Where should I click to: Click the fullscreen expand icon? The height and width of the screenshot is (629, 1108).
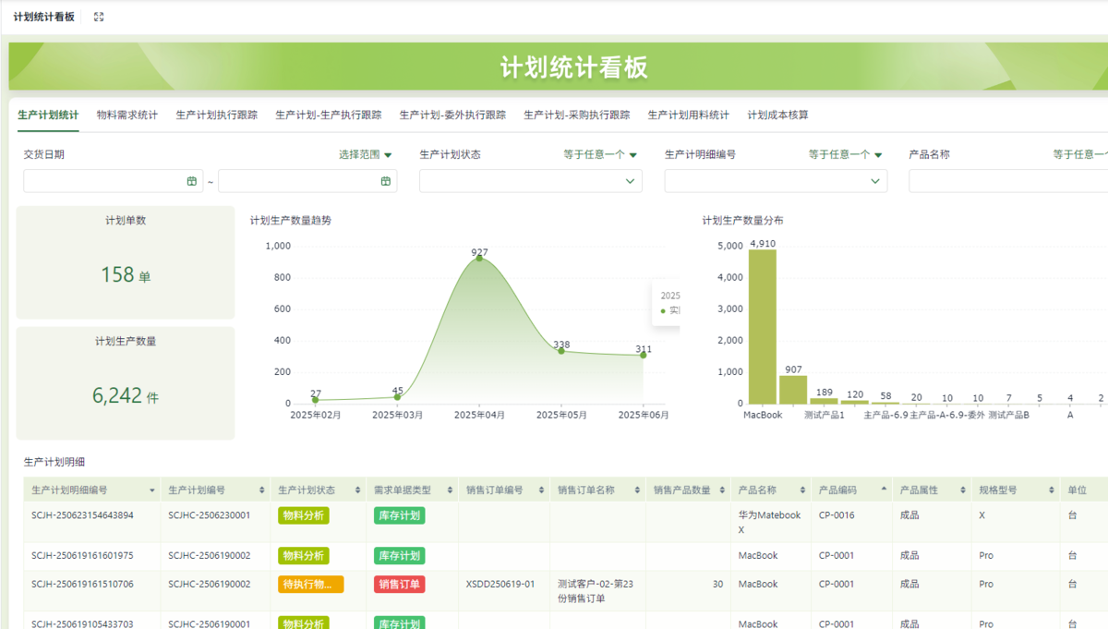tap(99, 17)
